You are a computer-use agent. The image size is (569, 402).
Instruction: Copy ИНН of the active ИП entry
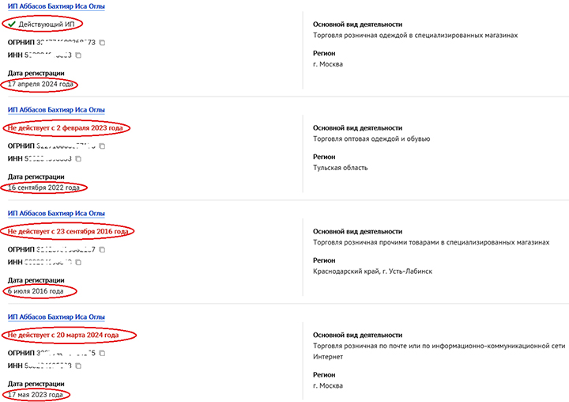pos(78,56)
